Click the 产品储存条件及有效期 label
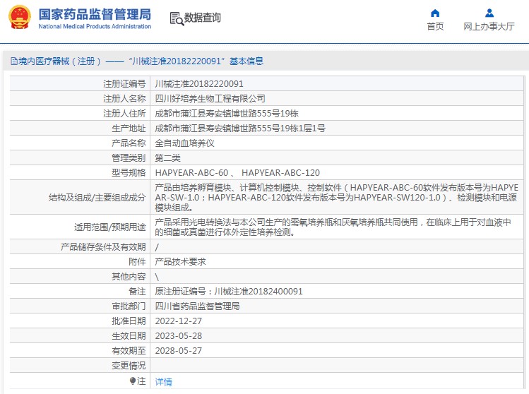Image resolution: width=529 pixels, height=394 pixels. (x=103, y=247)
